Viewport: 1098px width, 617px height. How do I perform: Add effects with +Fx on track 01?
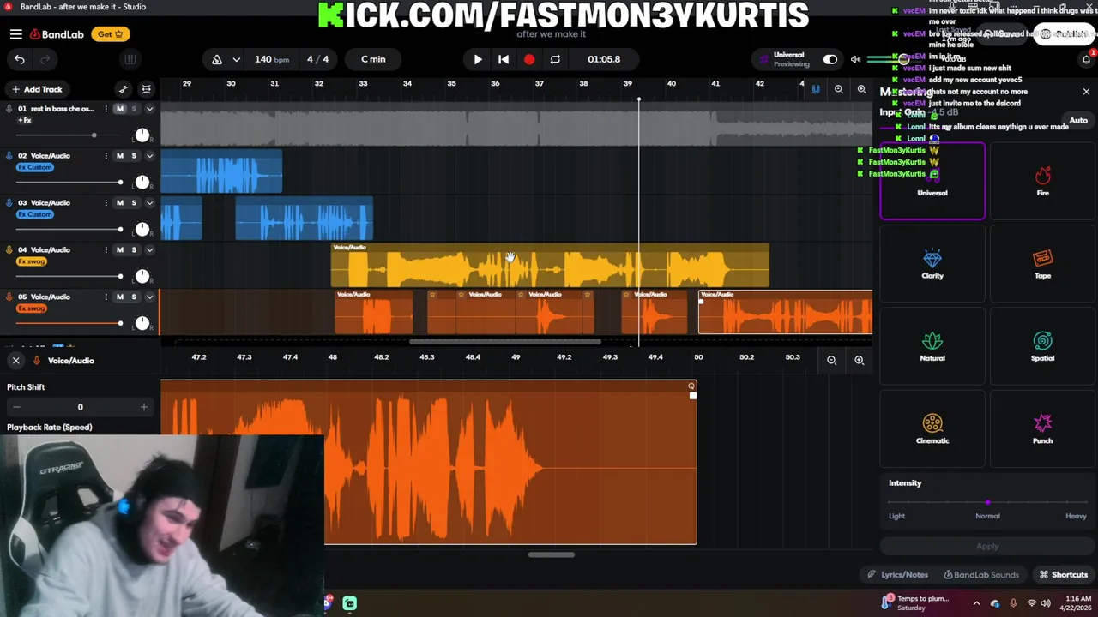coord(25,120)
